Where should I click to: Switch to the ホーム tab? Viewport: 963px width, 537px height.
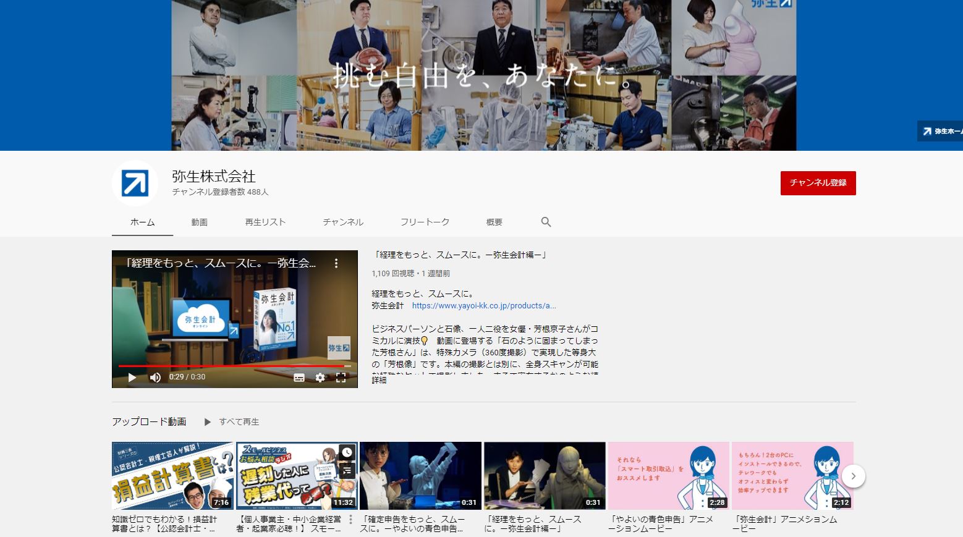coord(142,222)
